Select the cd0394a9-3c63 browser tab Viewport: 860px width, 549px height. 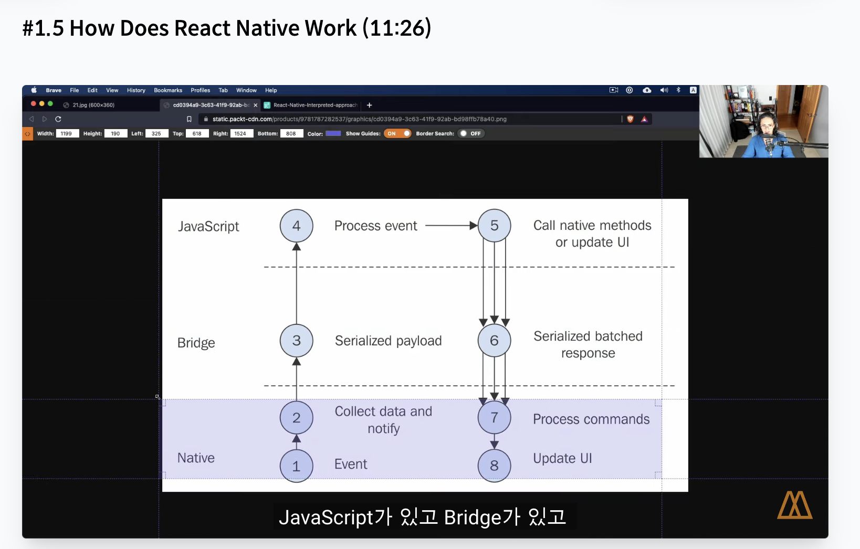tap(210, 105)
